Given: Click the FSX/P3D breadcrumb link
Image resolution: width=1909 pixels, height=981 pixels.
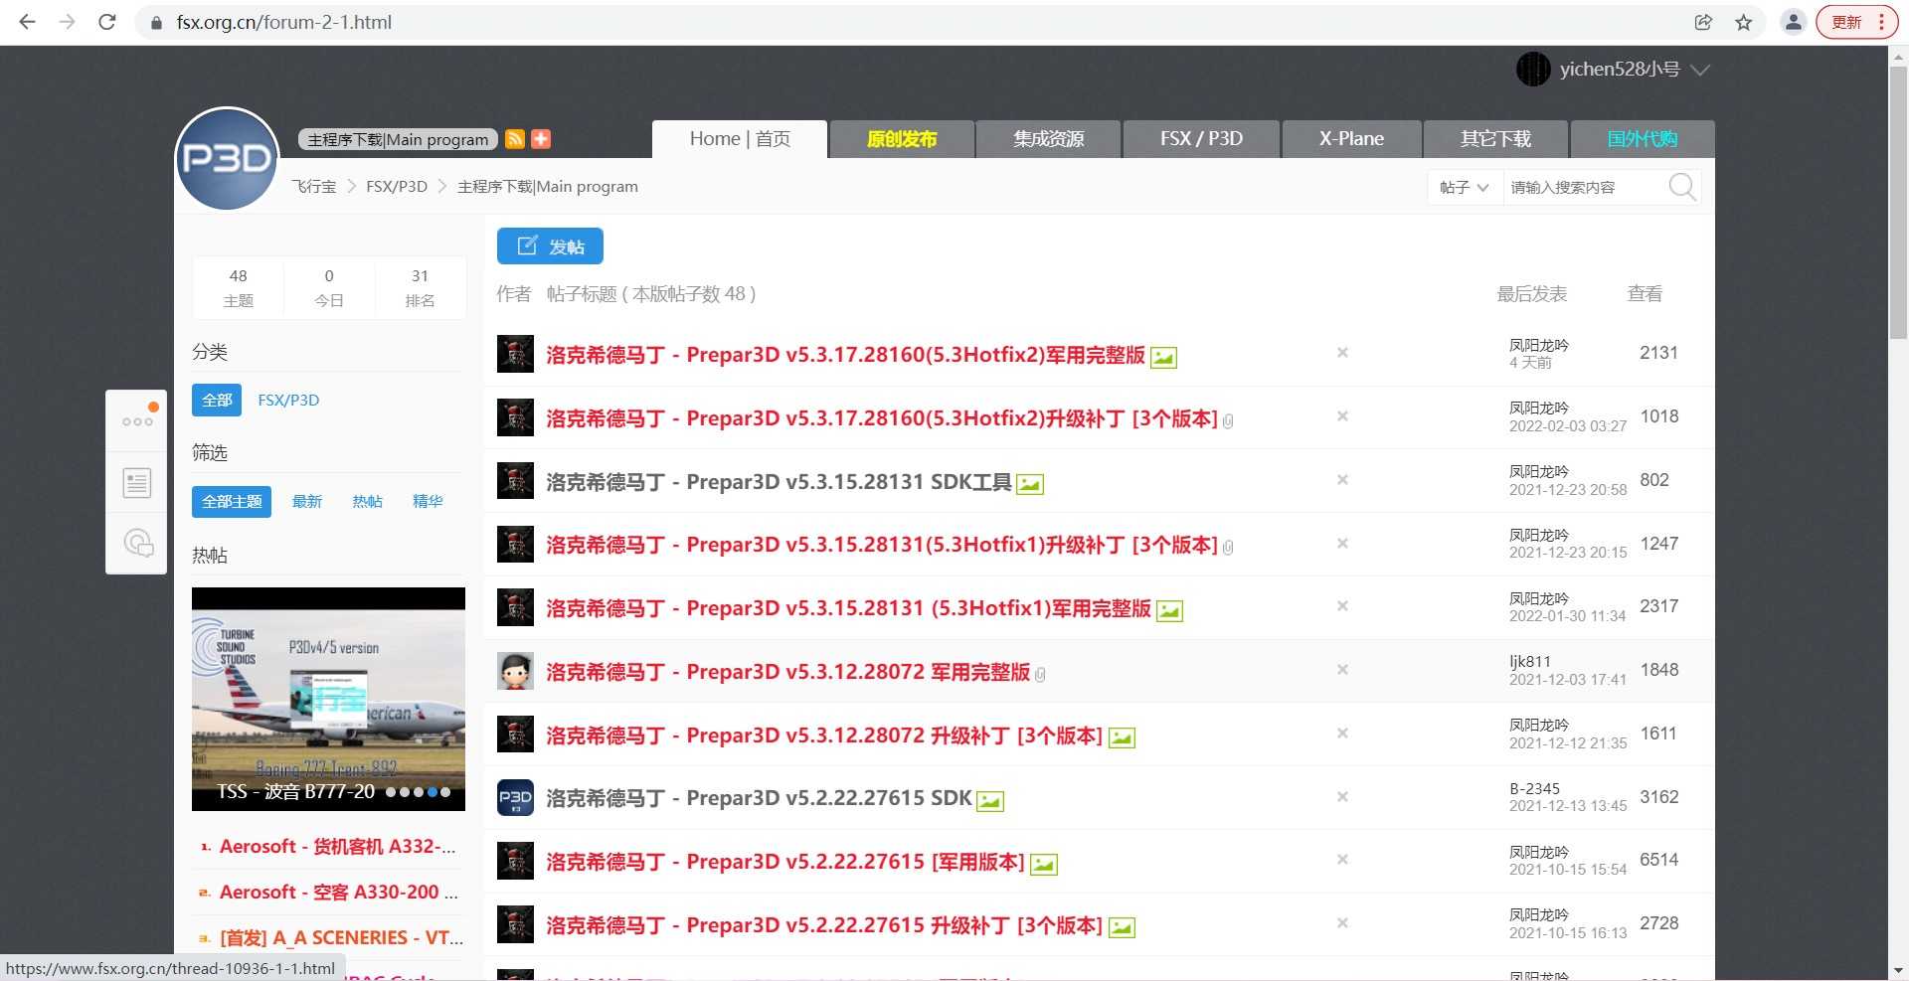Looking at the screenshot, I should click(397, 187).
